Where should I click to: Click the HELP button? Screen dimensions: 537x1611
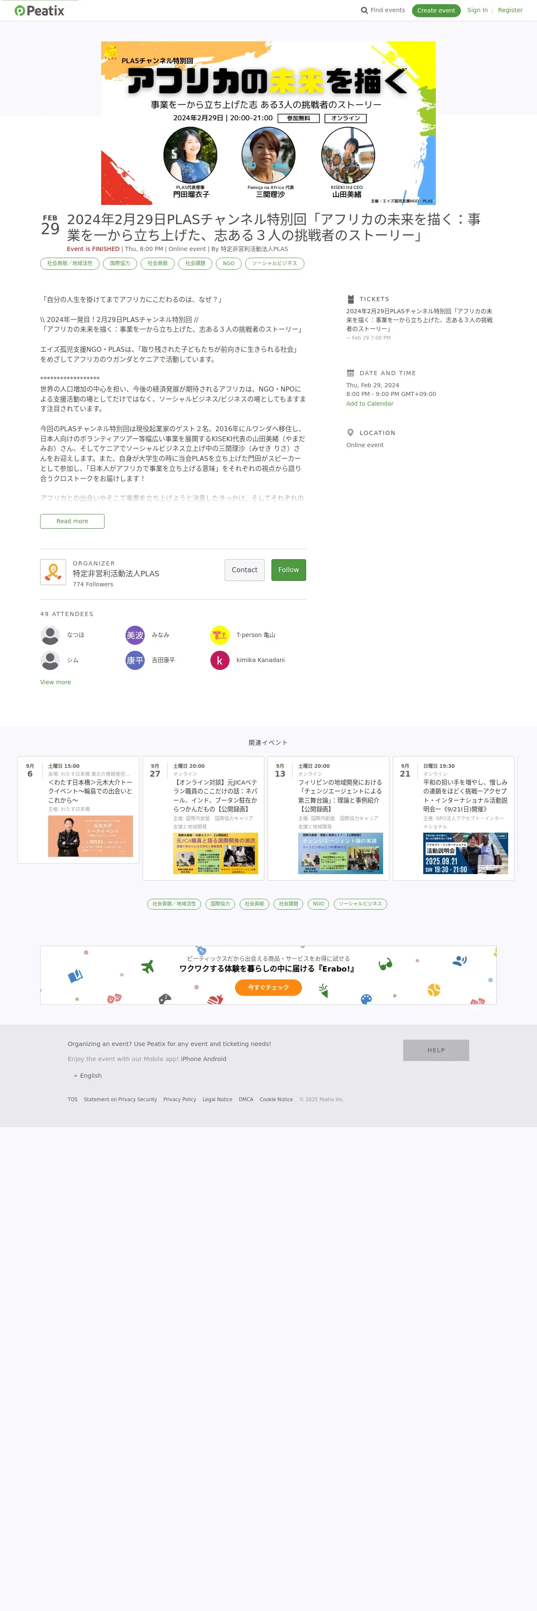pos(436,1050)
